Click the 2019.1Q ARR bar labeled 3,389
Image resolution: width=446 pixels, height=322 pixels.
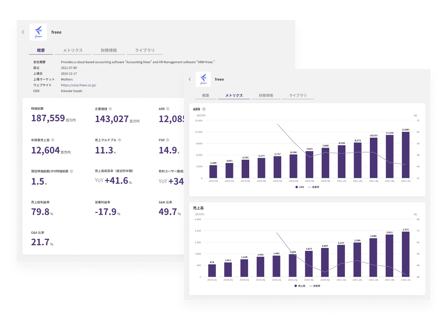click(x=213, y=171)
